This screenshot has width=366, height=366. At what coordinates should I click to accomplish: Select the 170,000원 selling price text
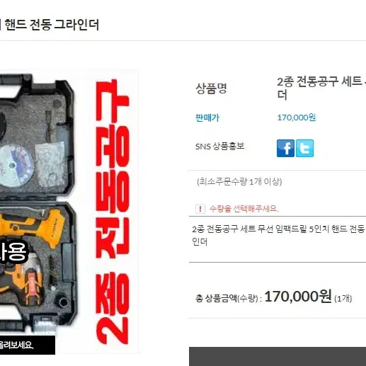(x=296, y=118)
